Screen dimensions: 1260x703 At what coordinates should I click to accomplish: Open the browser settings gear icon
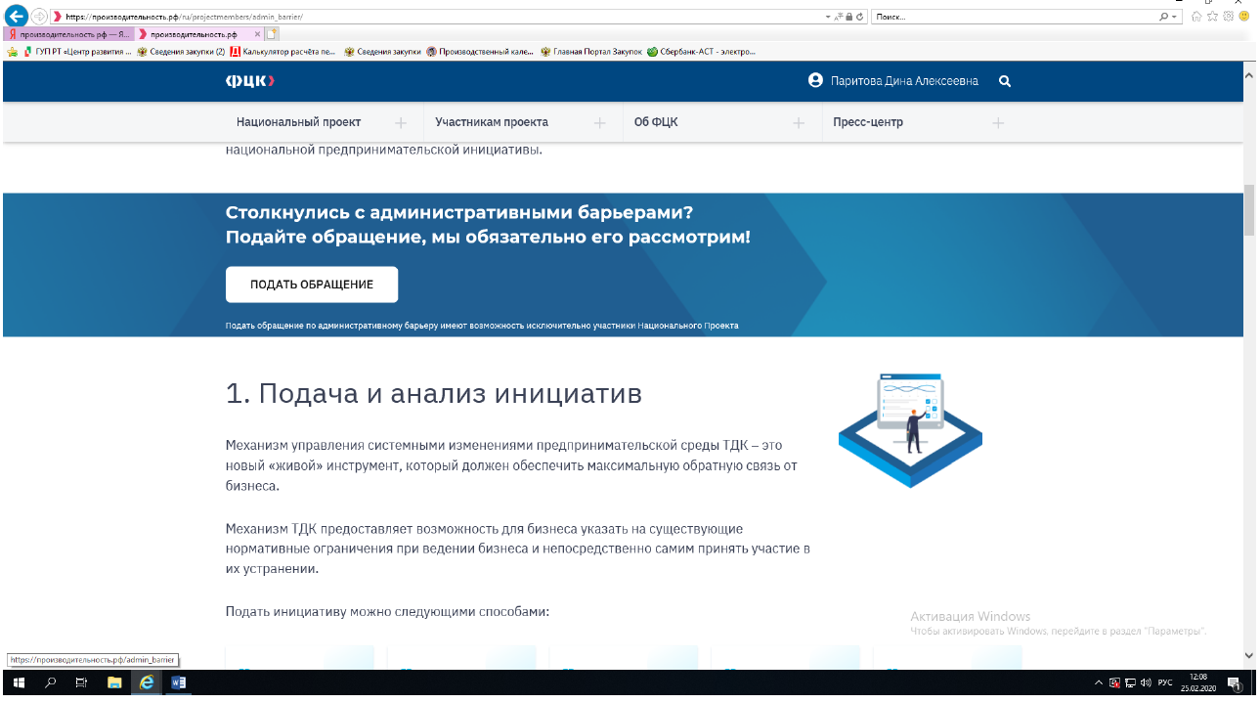pyautogui.click(x=1228, y=17)
